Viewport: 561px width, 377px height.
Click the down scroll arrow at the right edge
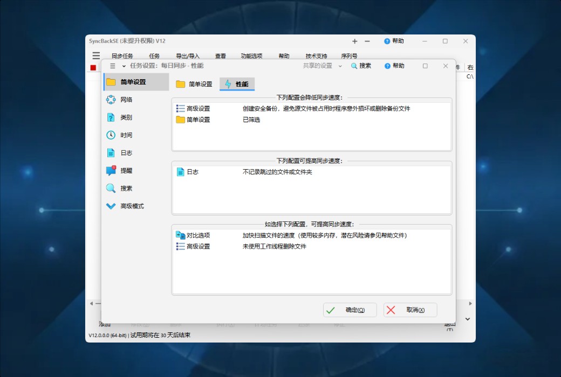tap(467, 319)
